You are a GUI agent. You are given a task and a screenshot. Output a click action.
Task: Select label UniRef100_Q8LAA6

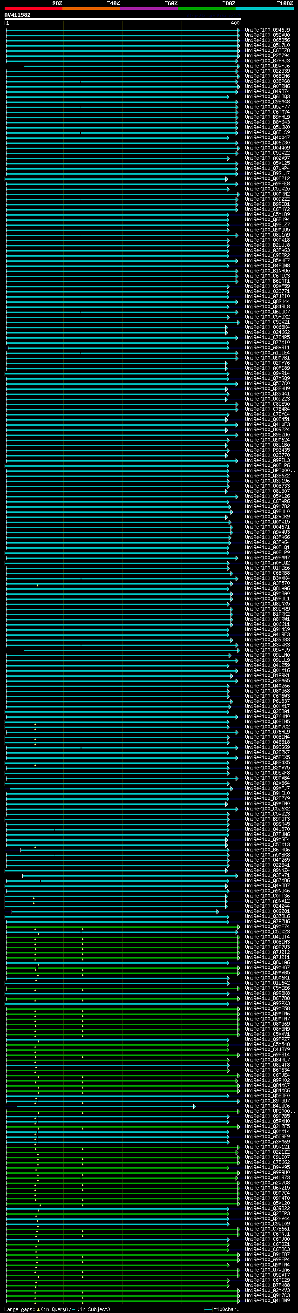click(267, 588)
